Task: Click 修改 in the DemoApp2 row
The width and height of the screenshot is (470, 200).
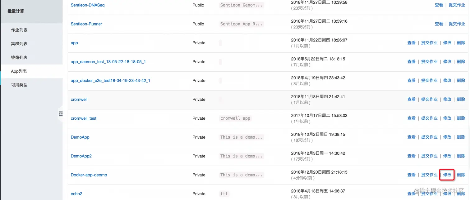Action: (447, 156)
